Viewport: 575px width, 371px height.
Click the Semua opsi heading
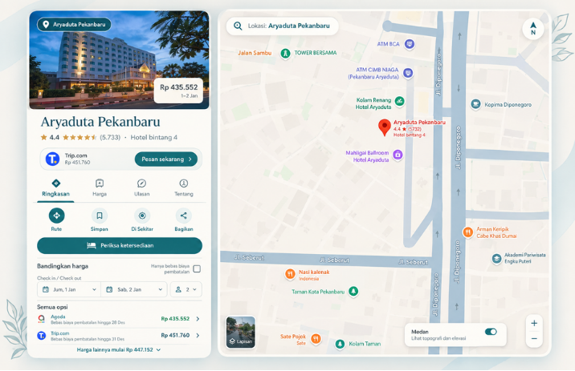pyautogui.click(x=52, y=307)
